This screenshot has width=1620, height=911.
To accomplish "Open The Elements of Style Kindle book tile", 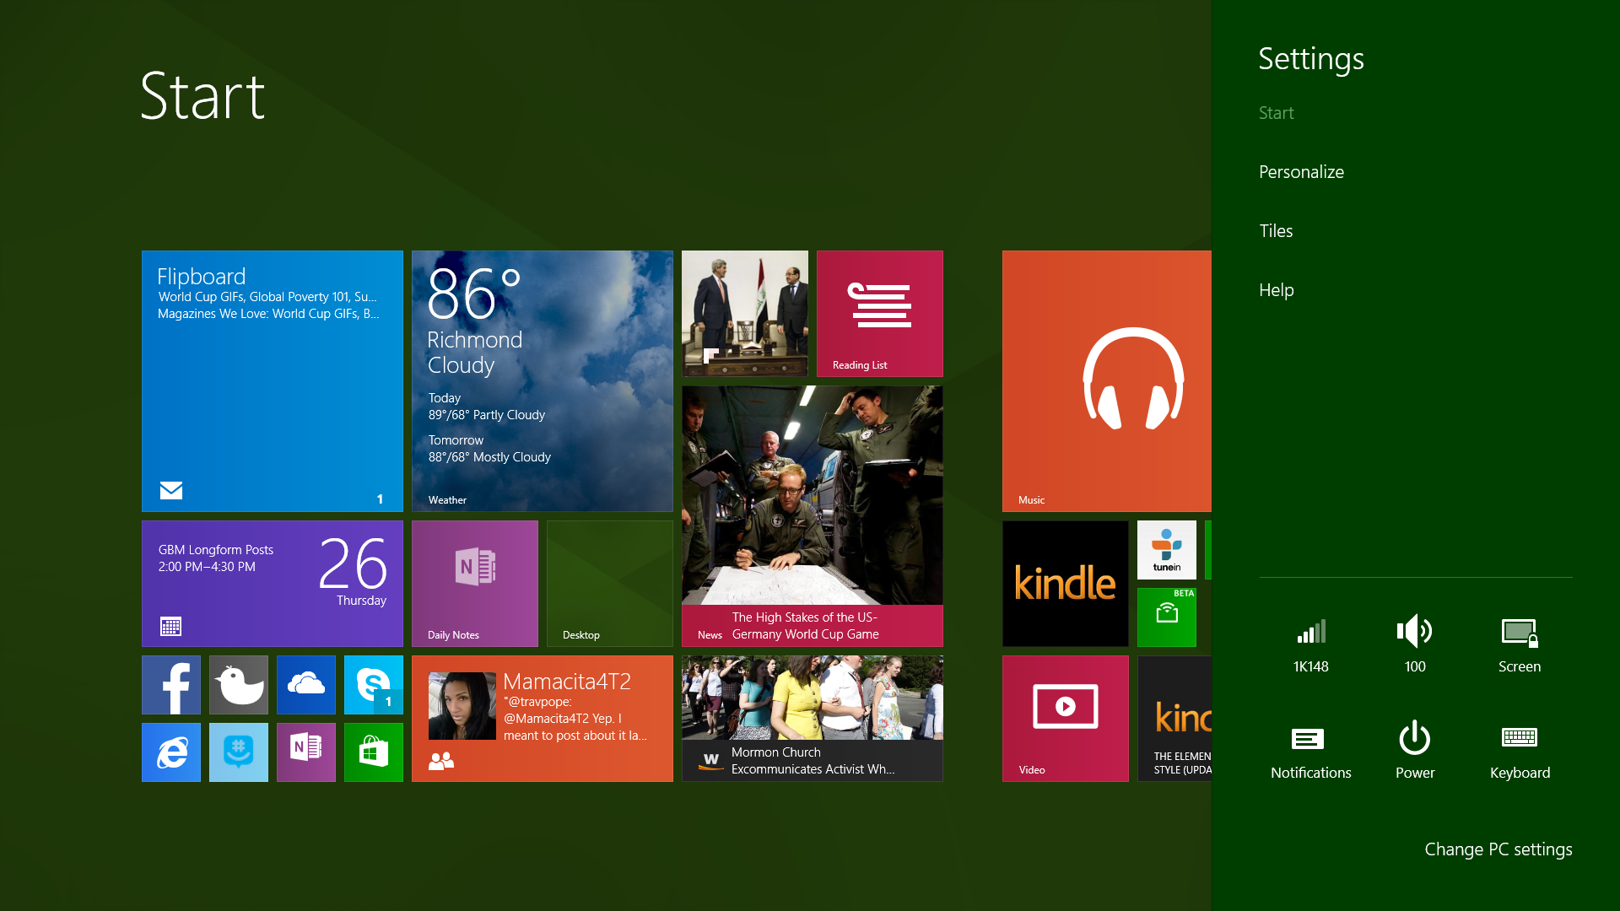I will (x=1174, y=718).
